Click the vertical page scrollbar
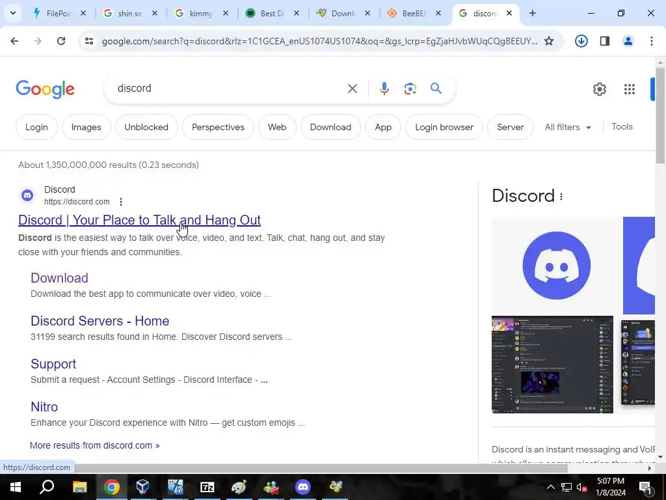This screenshot has height=500, width=666. coord(660,115)
